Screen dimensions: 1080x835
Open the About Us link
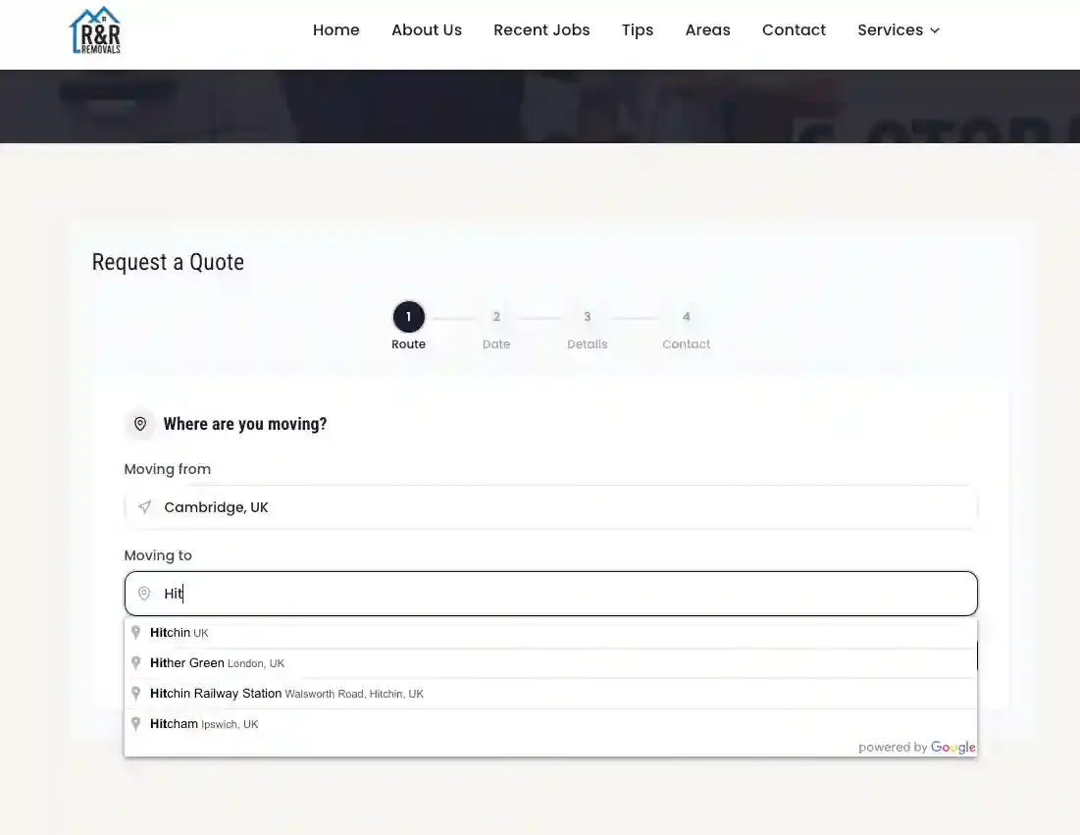[426, 29]
